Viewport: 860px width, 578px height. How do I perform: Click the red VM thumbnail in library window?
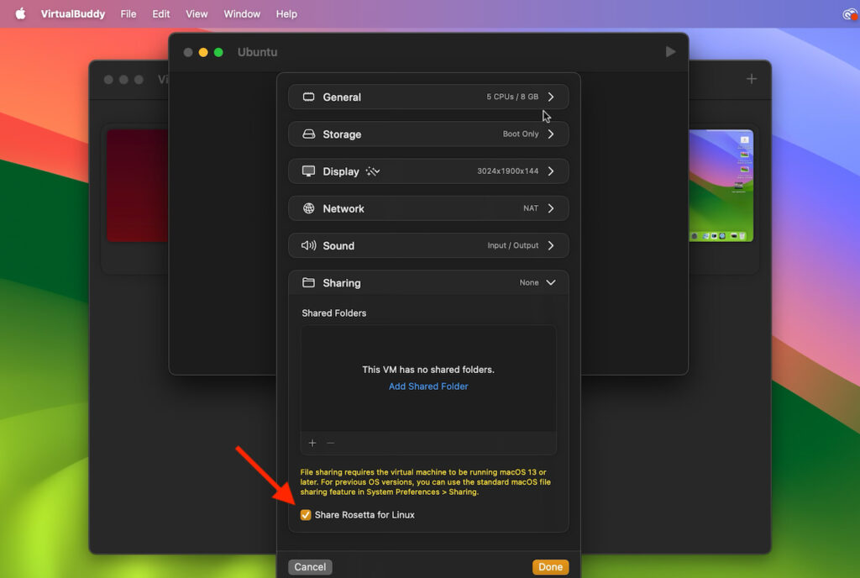click(137, 186)
